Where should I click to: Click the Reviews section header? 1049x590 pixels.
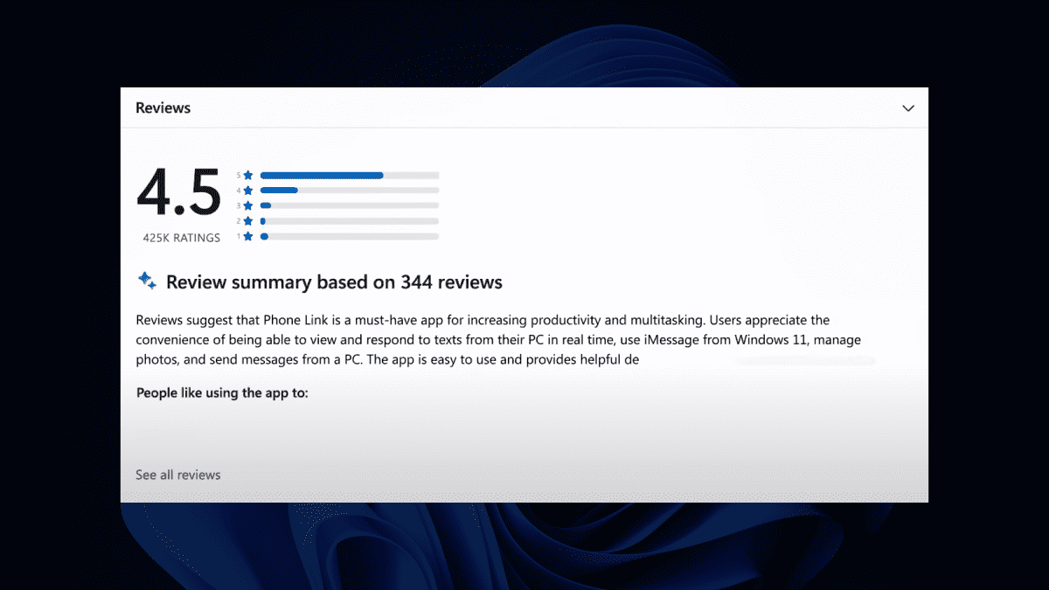[x=163, y=108]
